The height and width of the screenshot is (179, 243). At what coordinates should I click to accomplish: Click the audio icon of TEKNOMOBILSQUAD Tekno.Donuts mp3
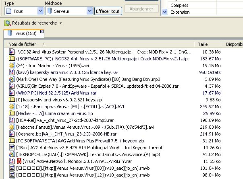coord(12,154)
